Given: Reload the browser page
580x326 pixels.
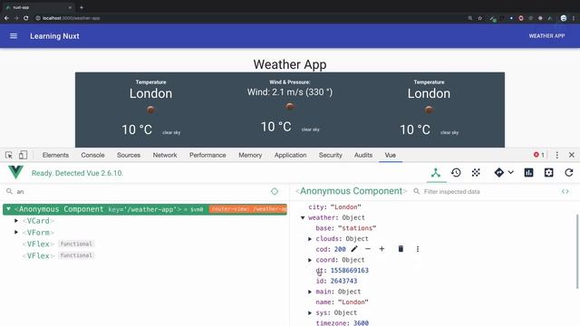Looking at the screenshot, I should tap(26, 18).
